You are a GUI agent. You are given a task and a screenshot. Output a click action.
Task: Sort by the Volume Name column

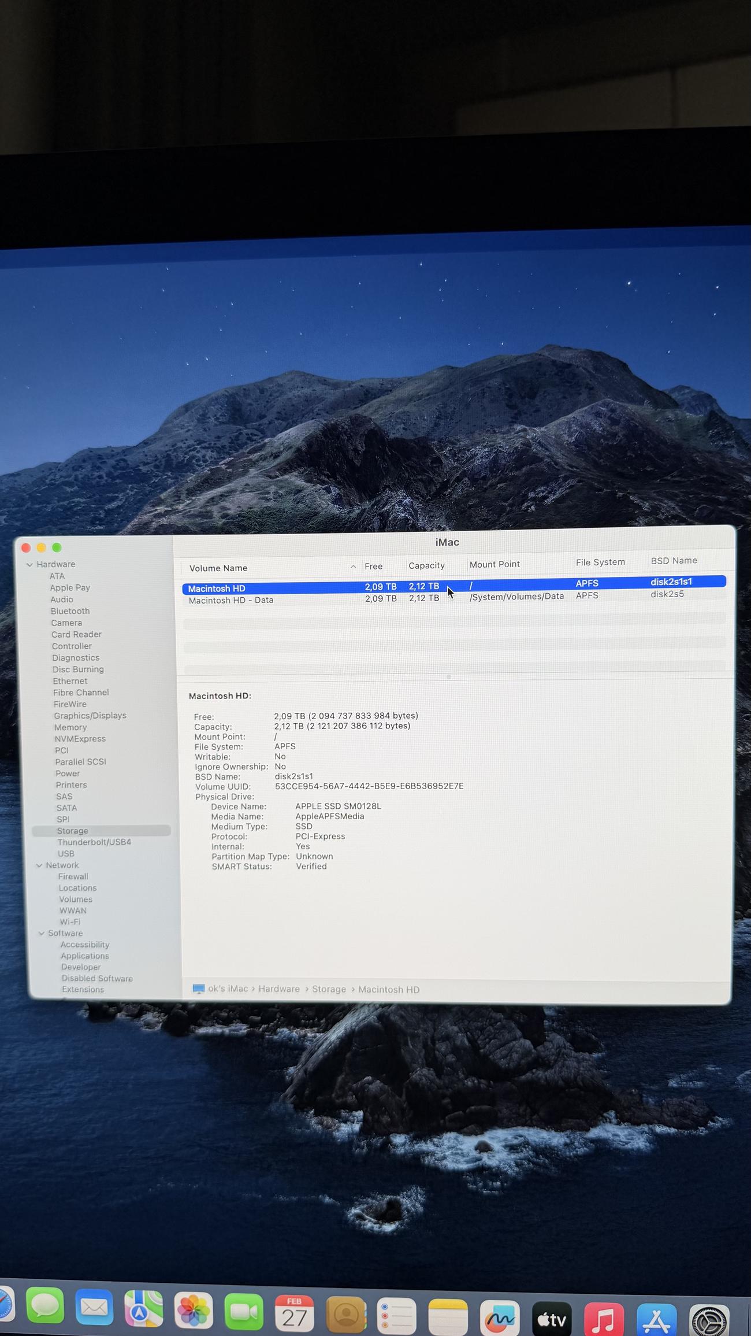pyautogui.click(x=218, y=568)
